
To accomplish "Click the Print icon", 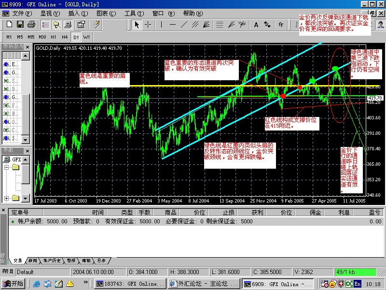I will (x=31, y=25).
